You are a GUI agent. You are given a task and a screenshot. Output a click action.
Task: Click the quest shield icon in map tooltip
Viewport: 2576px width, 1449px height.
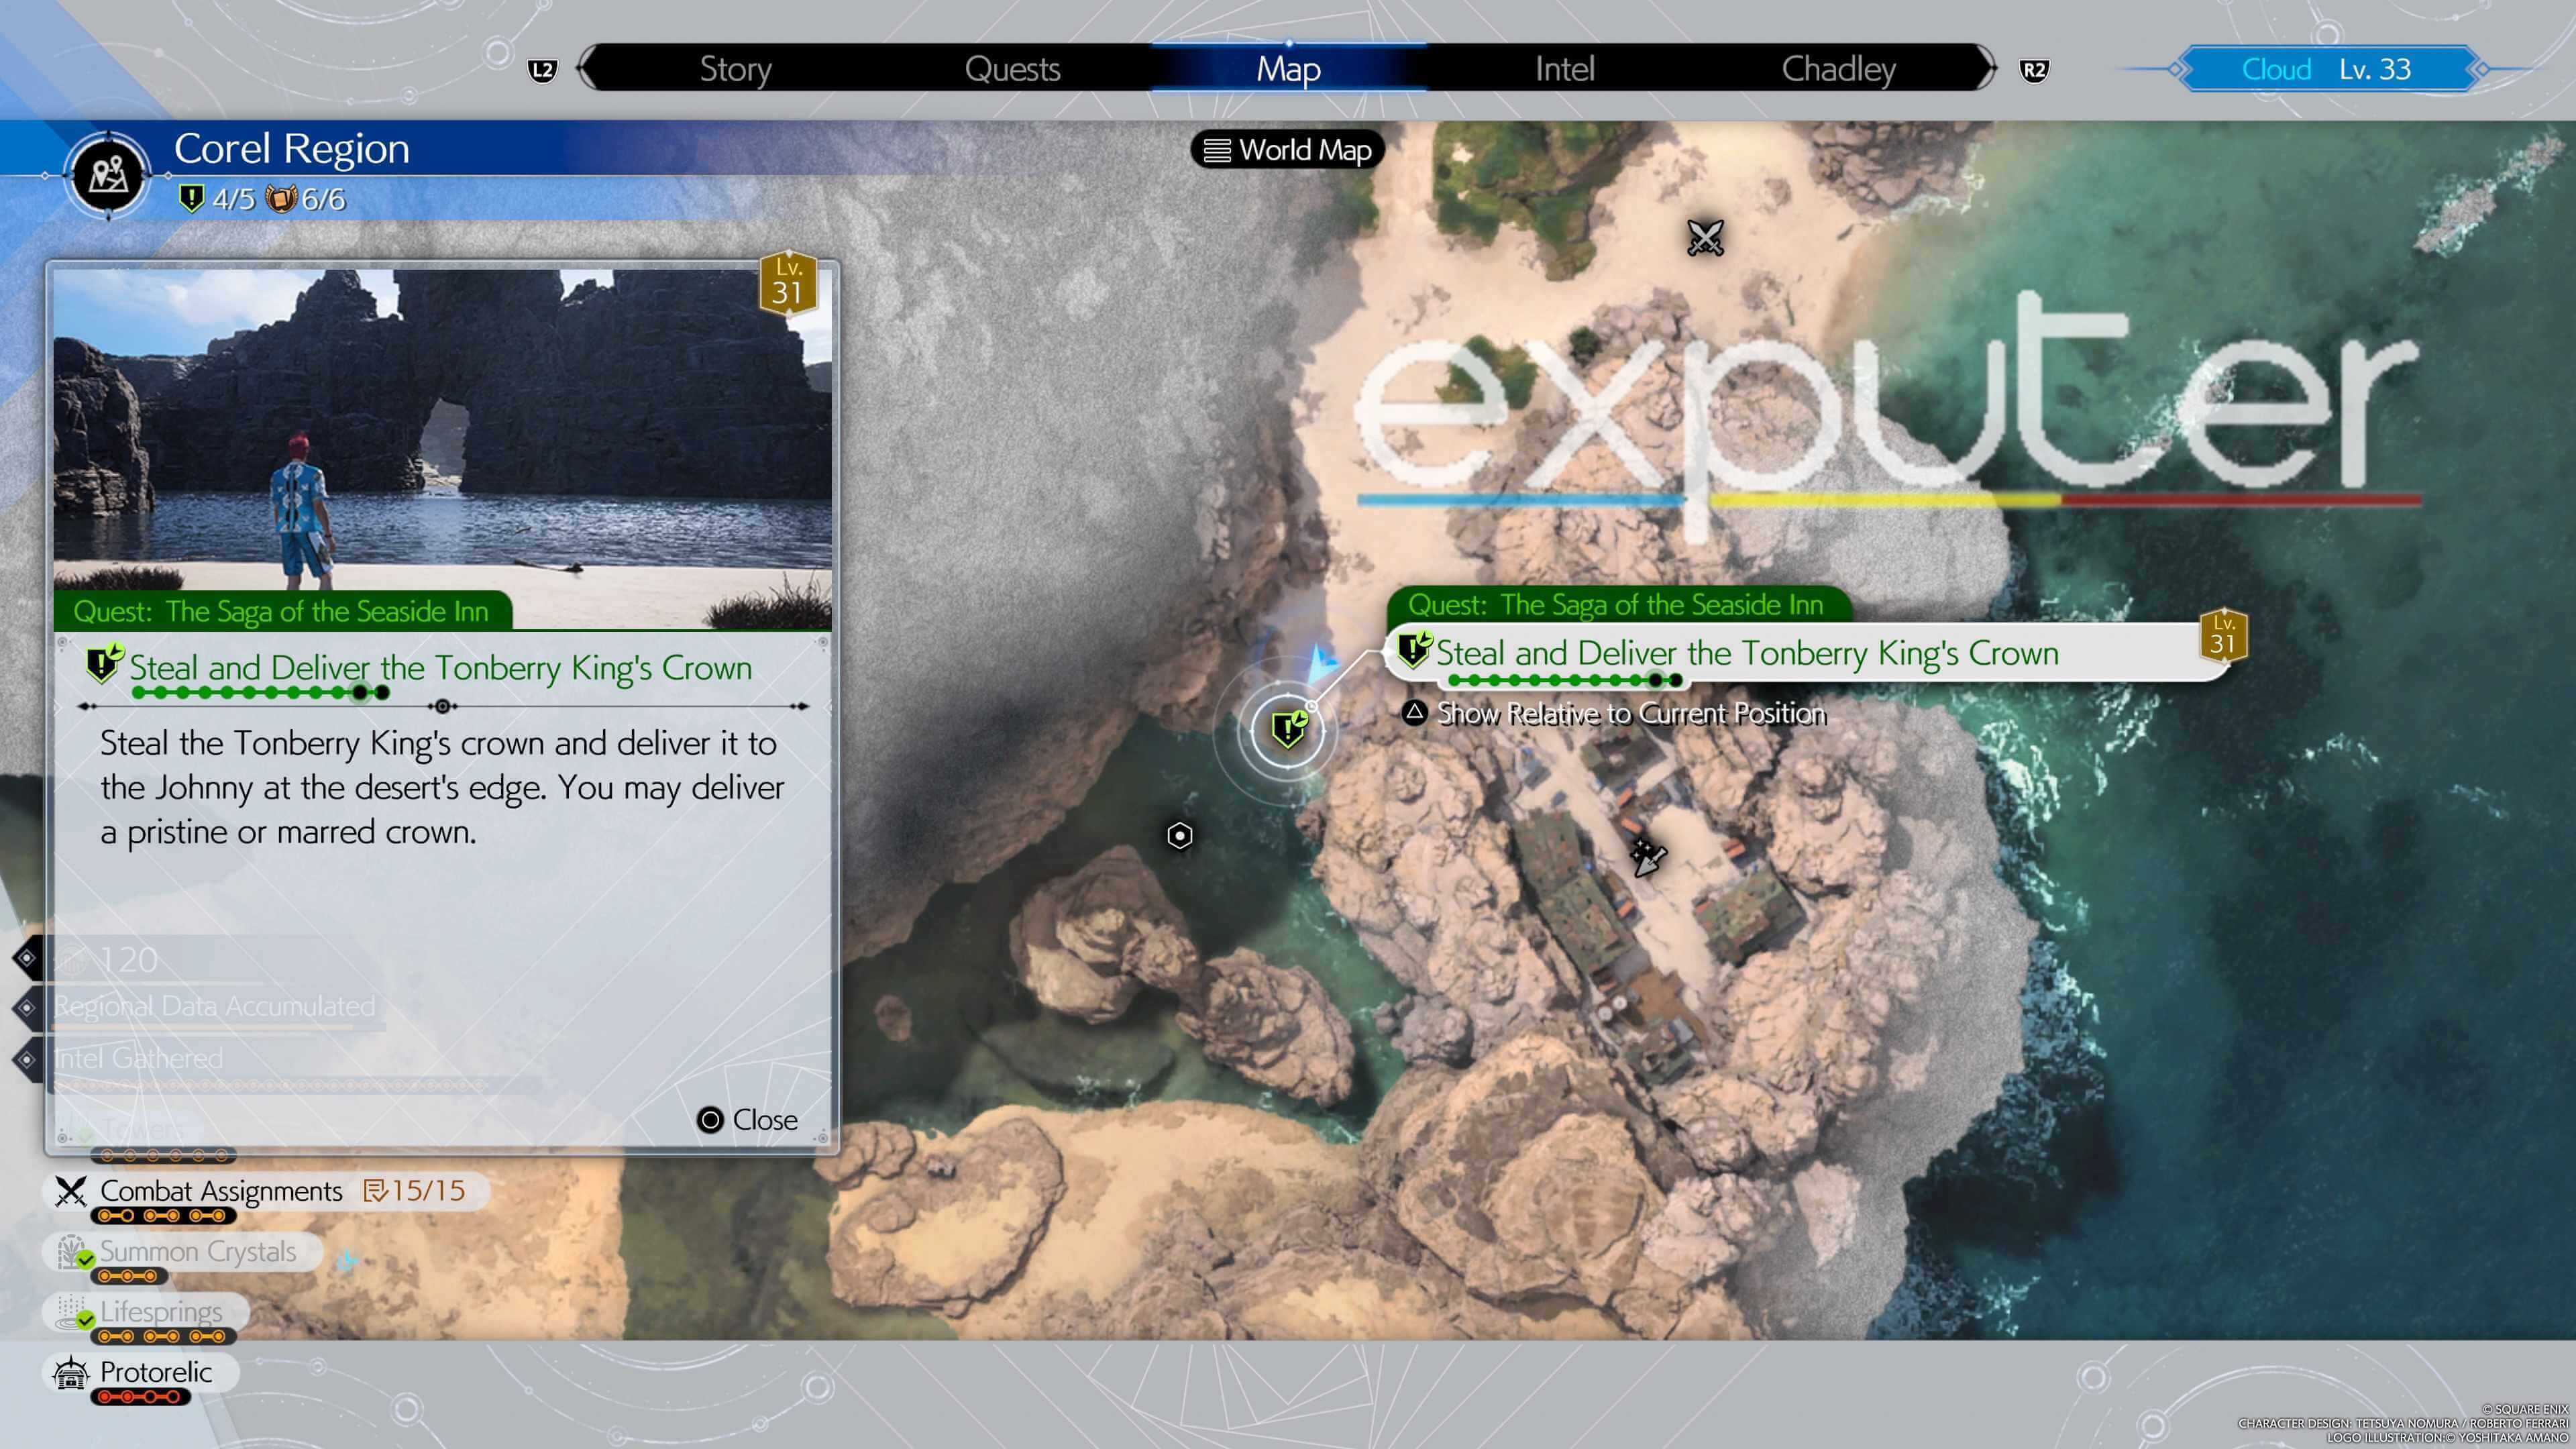(1414, 649)
